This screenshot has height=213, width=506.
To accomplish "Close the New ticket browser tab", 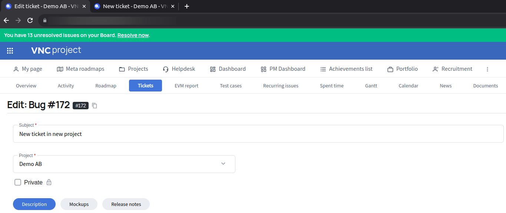I will click(173, 6).
